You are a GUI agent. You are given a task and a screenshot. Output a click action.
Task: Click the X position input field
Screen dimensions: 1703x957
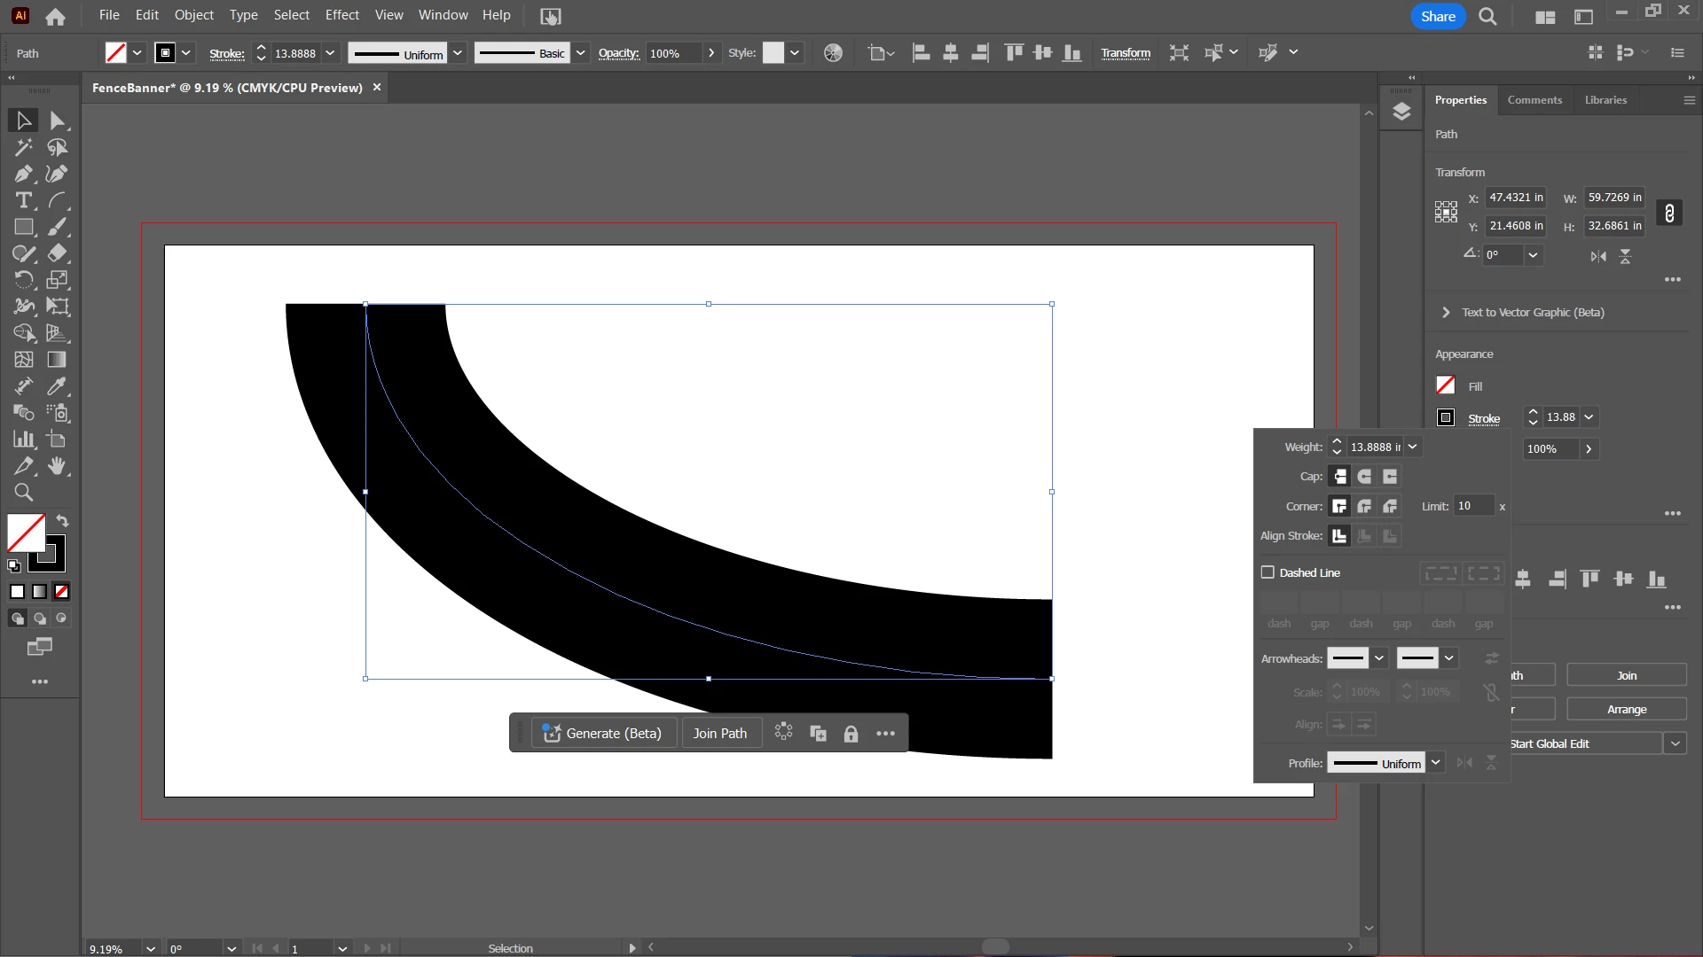[1515, 198]
